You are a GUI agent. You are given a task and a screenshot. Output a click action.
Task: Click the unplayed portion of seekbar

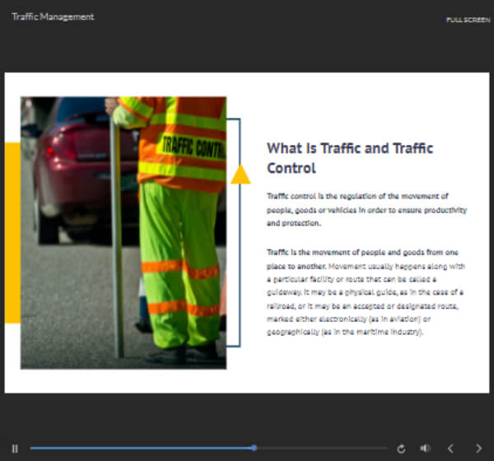click(x=321, y=448)
